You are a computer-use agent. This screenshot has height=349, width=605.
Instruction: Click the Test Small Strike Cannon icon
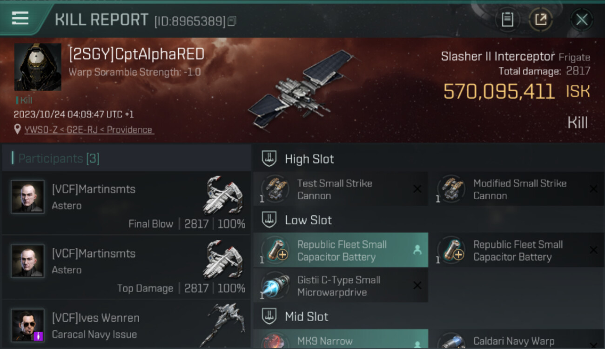(x=275, y=189)
